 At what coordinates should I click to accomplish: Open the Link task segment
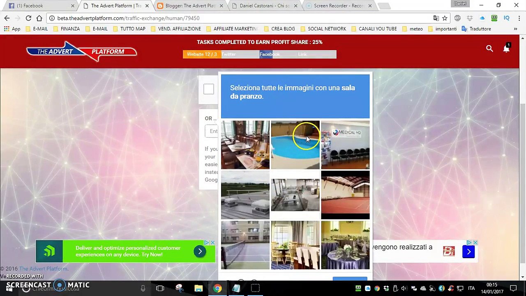pyautogui.click(x=317, y=54)
